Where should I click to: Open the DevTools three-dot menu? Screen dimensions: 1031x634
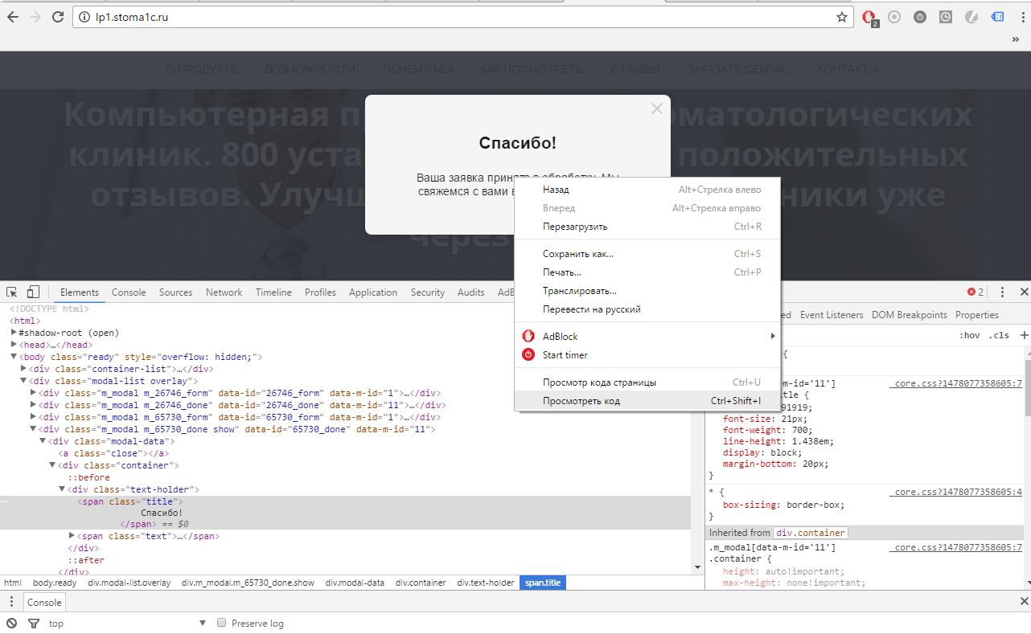[x=1001, y=292]
